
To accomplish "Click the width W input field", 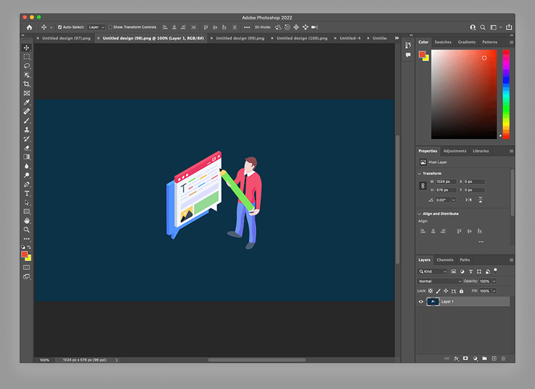I will 446,181.
